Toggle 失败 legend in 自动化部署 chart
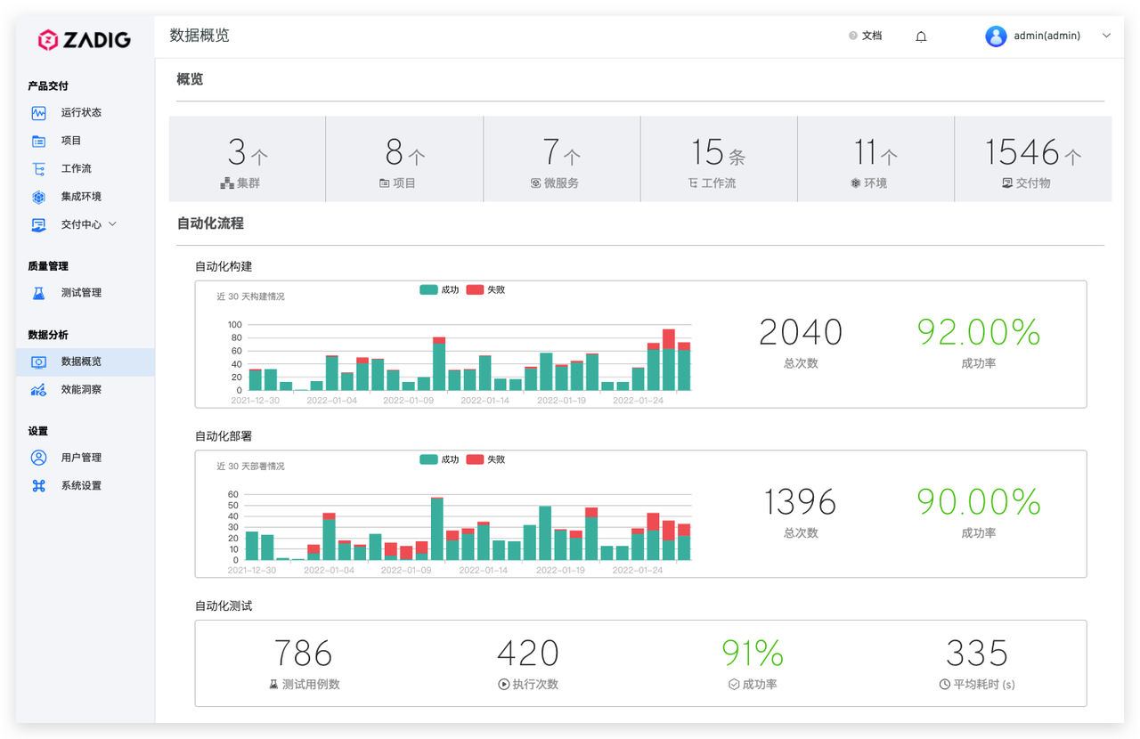The height and width of the screenshot is (739, 1140). (485, 459)
